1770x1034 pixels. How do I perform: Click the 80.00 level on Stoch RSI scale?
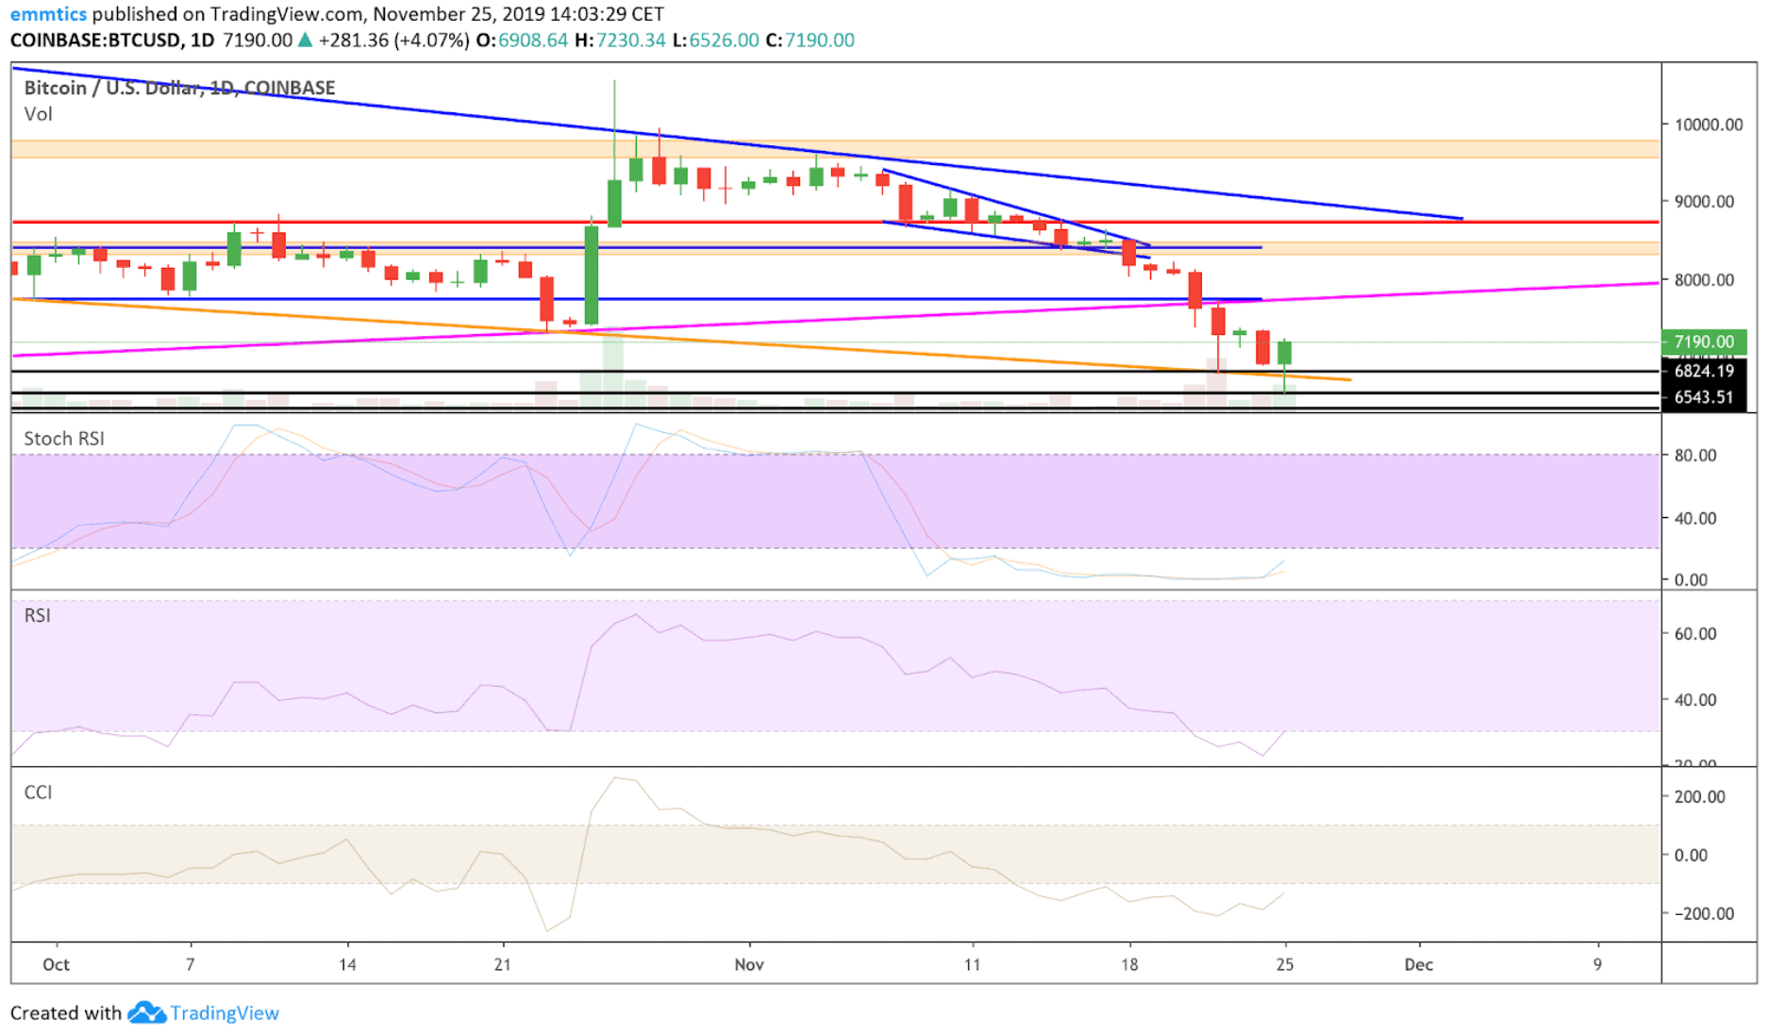[x=1695, y=456]
